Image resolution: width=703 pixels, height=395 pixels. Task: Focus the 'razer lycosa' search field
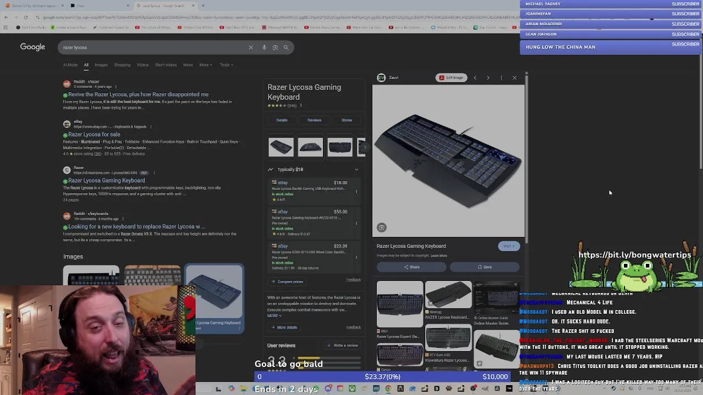coord(154,47)
